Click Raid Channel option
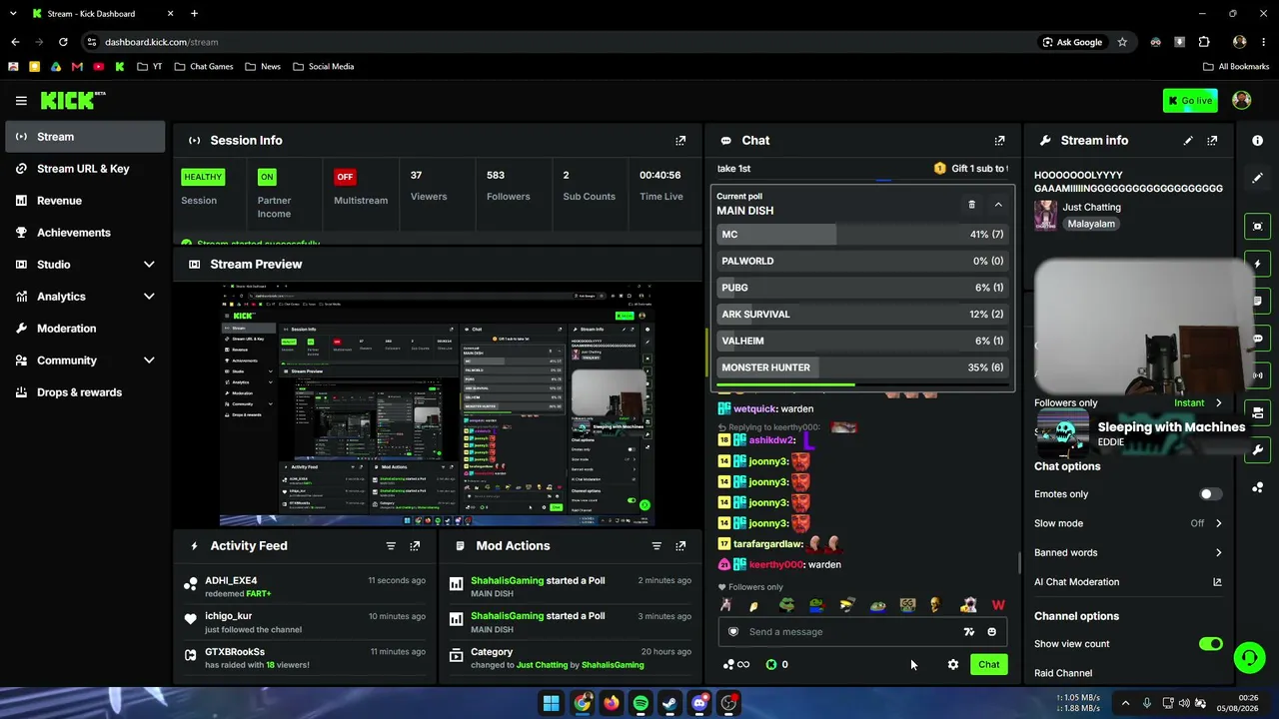This screenshot has height=719, width=1279. (x=1063, y=673)
